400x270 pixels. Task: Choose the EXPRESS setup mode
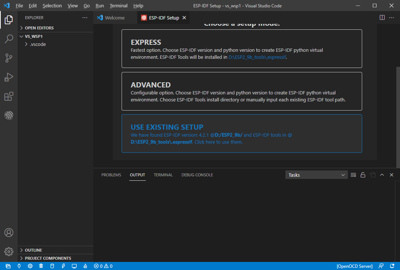242,48
